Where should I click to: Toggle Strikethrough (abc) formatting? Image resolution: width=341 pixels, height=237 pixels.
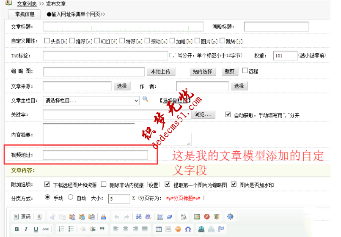tap(45, 229)
